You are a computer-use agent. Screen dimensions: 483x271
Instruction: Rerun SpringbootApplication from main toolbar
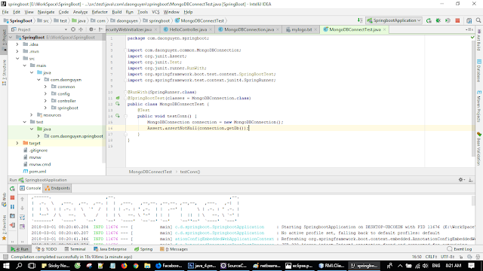429,20
